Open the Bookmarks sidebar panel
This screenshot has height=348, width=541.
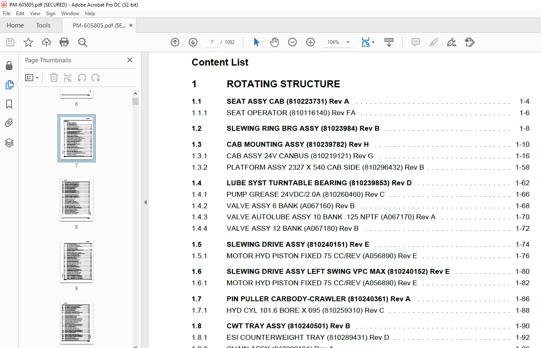point(9,104)
